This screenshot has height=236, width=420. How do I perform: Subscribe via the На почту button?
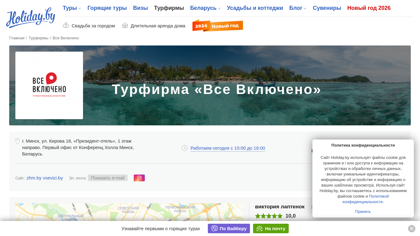coord(271,229)
